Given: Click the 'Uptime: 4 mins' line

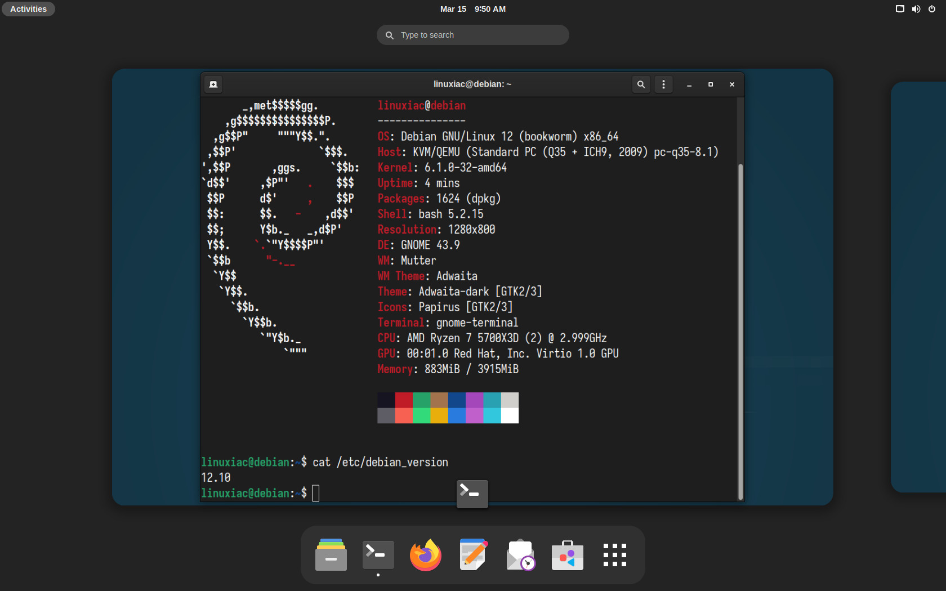Looking at the screenshot, I should point(418,183).
